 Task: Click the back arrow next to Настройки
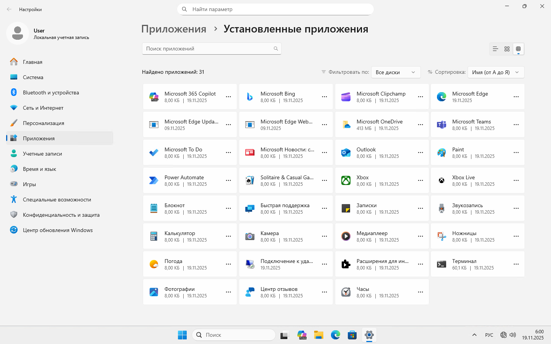(9, 9)
